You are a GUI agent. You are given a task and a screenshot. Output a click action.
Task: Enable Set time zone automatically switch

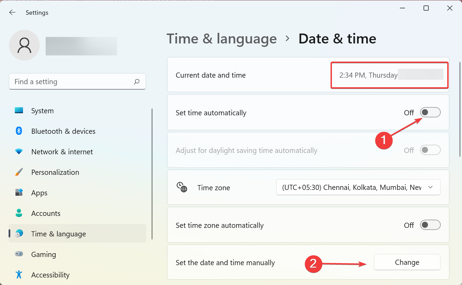[430, 225]
